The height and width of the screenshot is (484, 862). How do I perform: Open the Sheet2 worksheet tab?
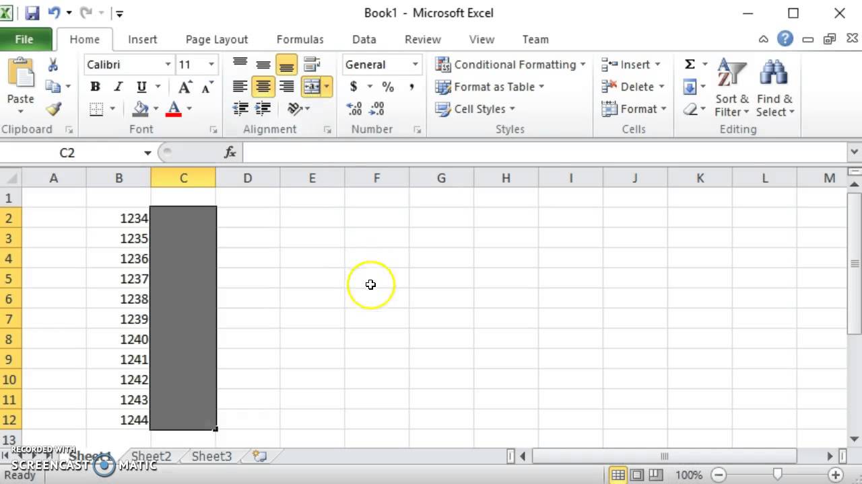151,456
